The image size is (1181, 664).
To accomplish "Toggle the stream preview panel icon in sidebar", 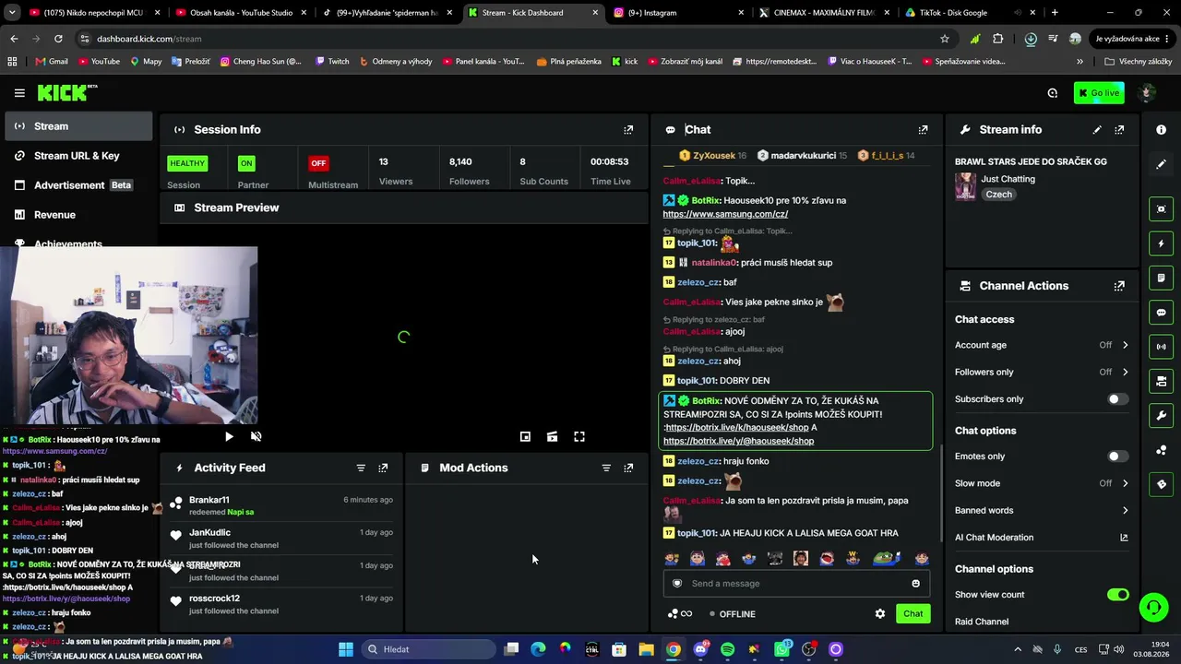I will [1161, 209].
